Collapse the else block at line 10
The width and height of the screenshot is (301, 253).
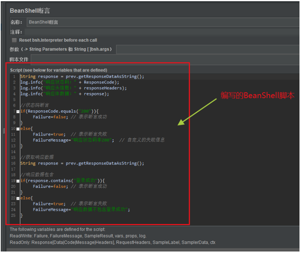coord(18,129)
